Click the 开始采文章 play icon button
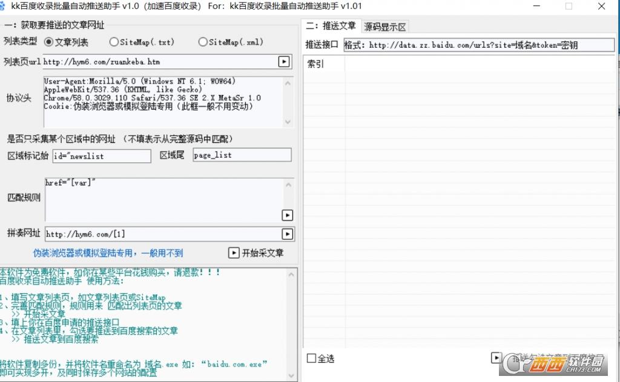620x382 pixels. 234,252
